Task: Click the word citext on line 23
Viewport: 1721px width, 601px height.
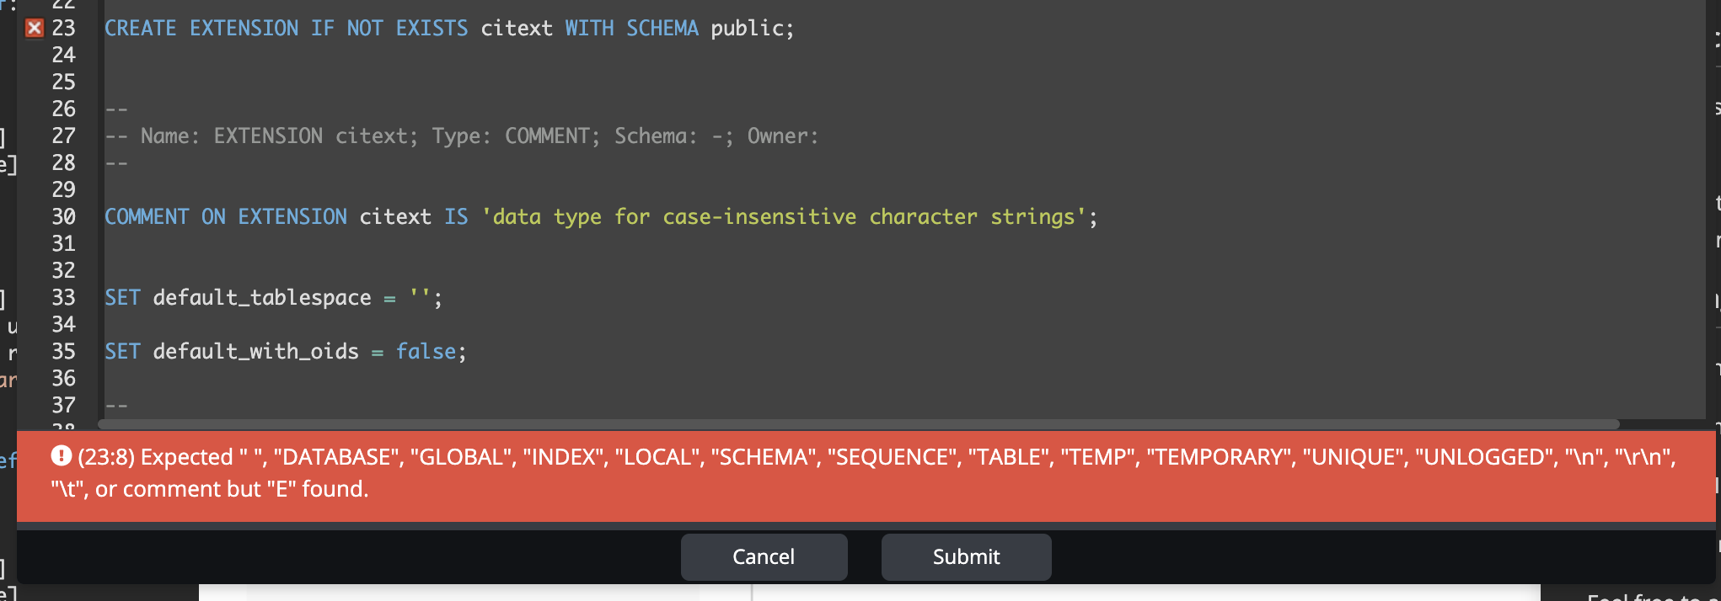Action: click(x=517, y=28)
